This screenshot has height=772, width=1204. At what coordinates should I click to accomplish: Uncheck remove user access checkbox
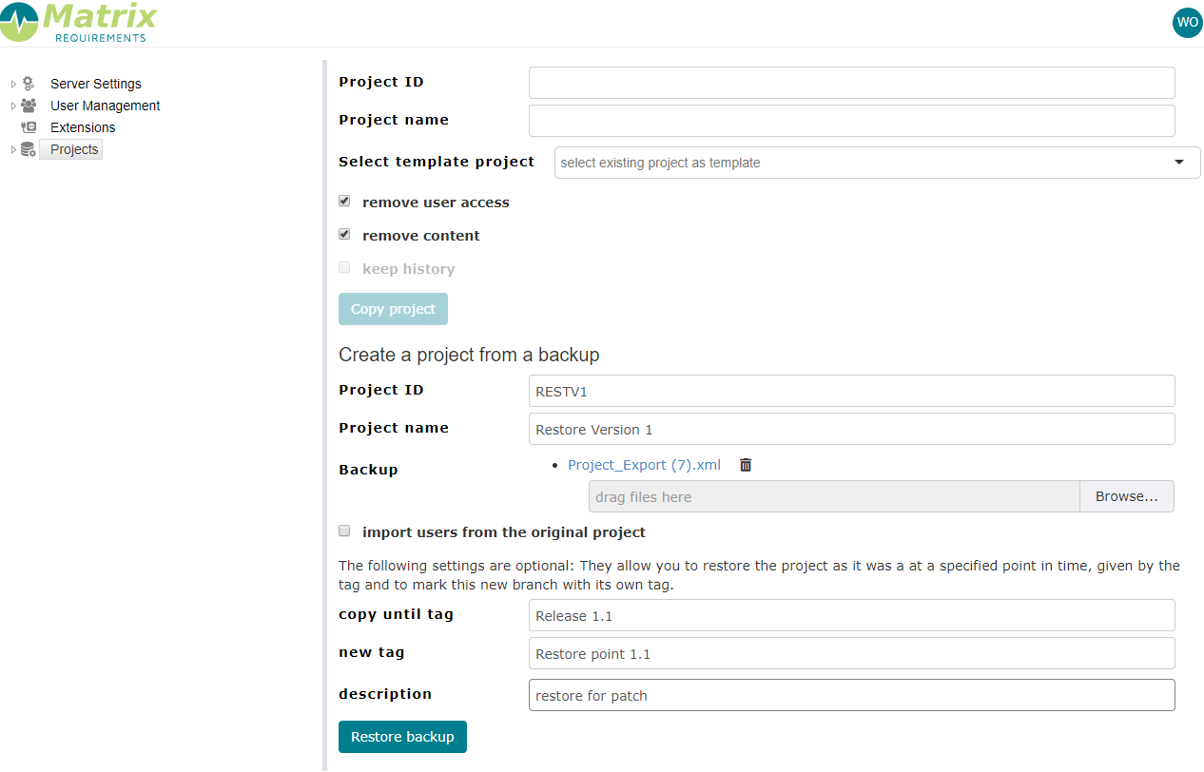coord(344,202)
